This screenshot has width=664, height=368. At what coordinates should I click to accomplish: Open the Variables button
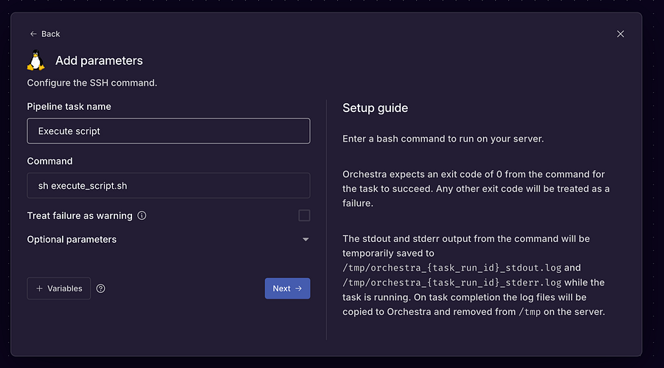(59, 288)
